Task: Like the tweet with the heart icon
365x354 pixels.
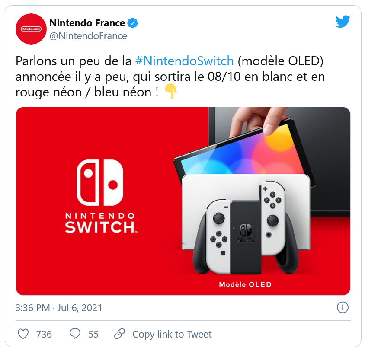Action: (23, 334)
